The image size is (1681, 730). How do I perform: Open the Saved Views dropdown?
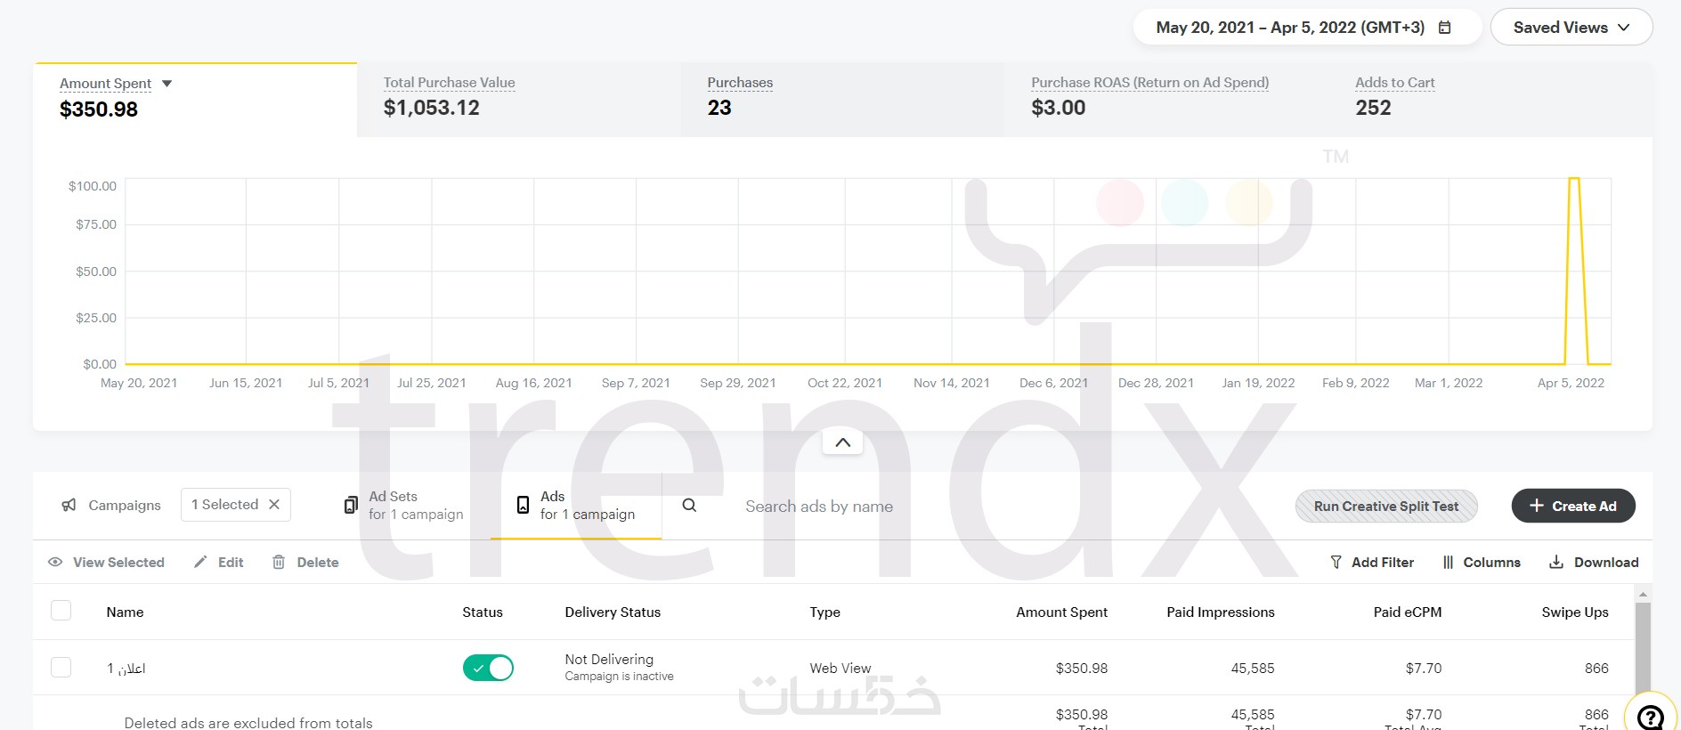coord(1571,28)
